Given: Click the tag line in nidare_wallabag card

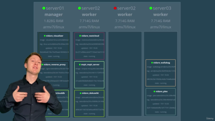Looking at the screenshot, I should pyautogui.click(x=161, y=71).
